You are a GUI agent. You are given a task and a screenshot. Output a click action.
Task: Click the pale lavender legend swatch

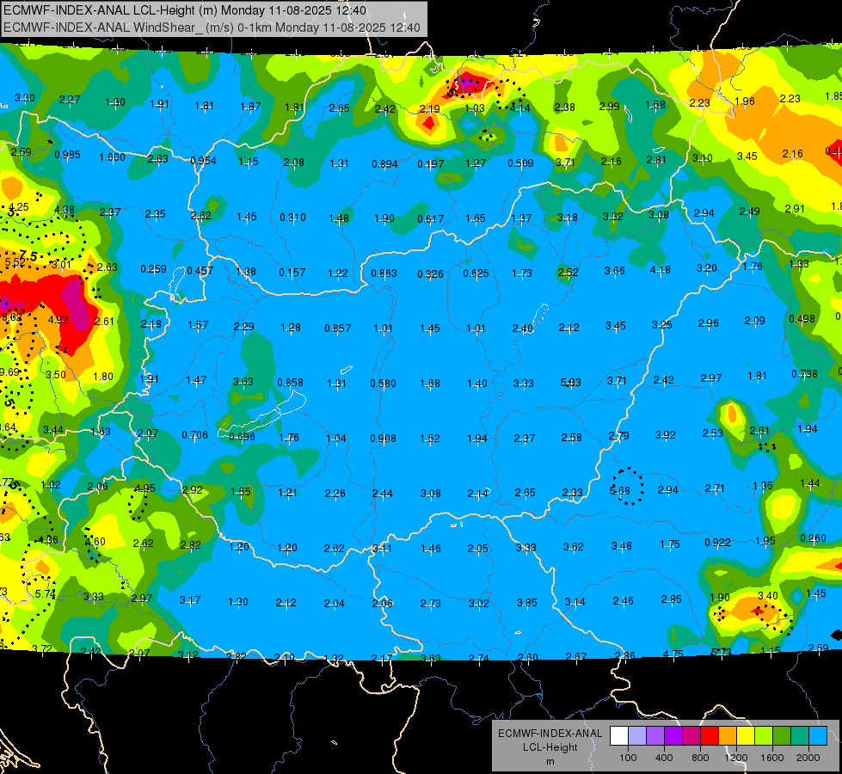(637, 735)
